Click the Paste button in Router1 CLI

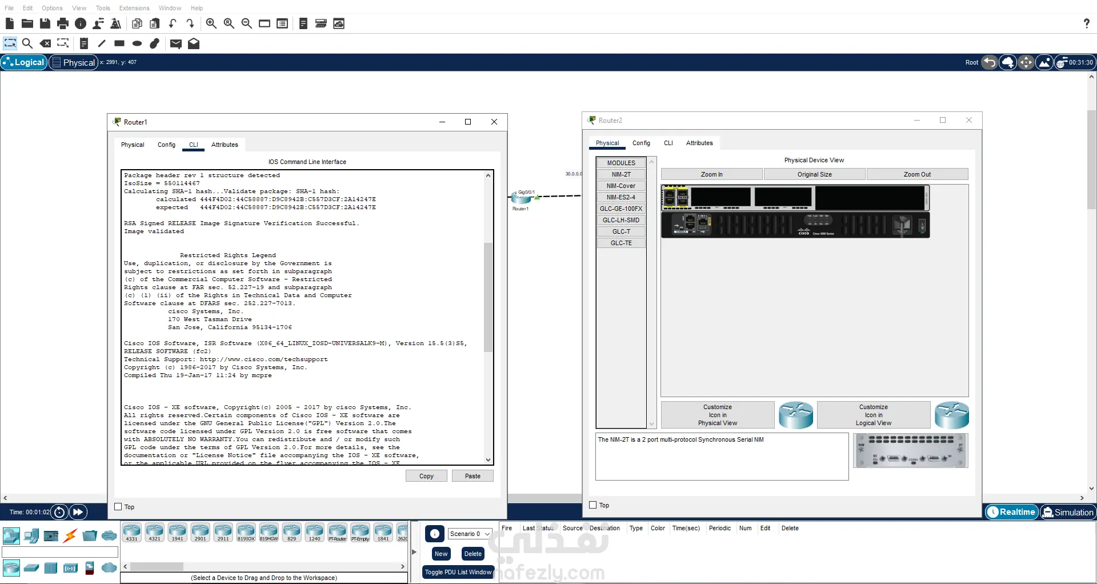click(473, 476)
